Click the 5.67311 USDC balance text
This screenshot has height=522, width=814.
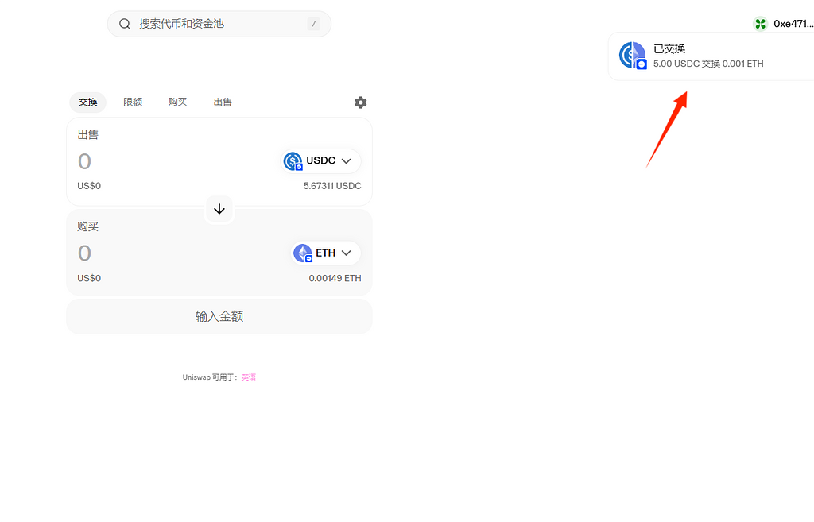pos(332,186)
